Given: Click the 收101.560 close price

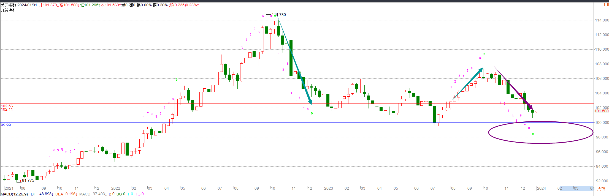Looking at the screenshot, I should [x=111, y=5].
